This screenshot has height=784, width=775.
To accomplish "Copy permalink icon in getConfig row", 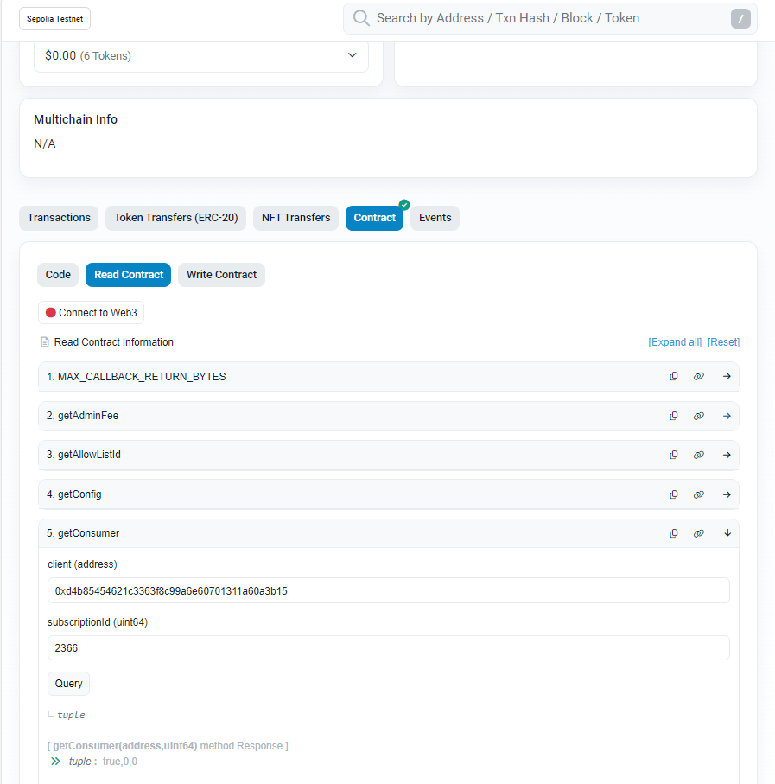I will click(x=699, y=494).
